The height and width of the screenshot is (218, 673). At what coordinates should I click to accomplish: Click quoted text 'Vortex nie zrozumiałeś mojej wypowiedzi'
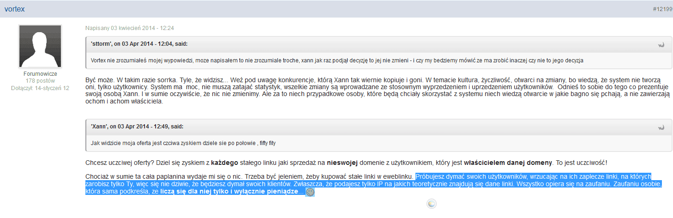[144, 61]
